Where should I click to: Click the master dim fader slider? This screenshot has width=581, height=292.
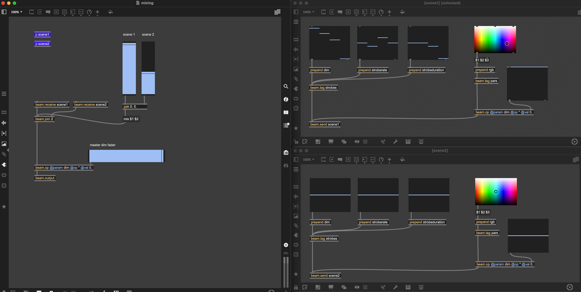click(126, 156)
